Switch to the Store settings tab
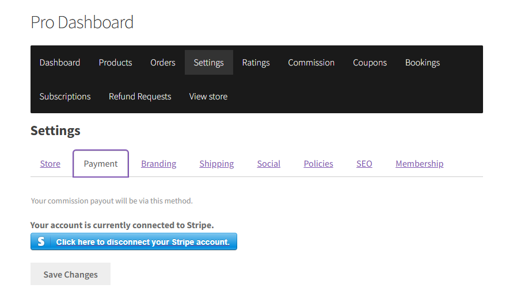The height and width of the screenshot is (300, 517). [x=50, y=164]
